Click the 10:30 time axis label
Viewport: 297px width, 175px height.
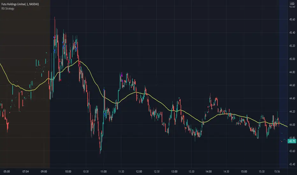86,171
